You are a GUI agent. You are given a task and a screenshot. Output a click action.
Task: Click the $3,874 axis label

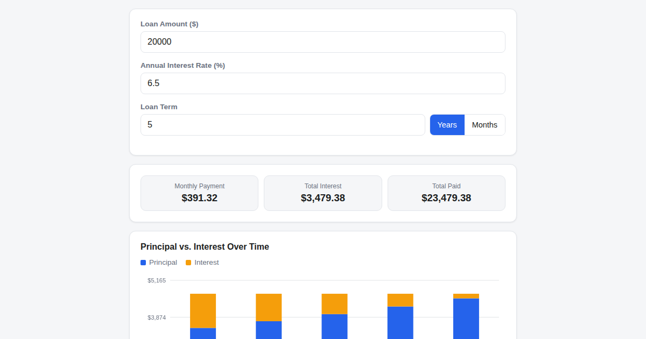(157, 317)
